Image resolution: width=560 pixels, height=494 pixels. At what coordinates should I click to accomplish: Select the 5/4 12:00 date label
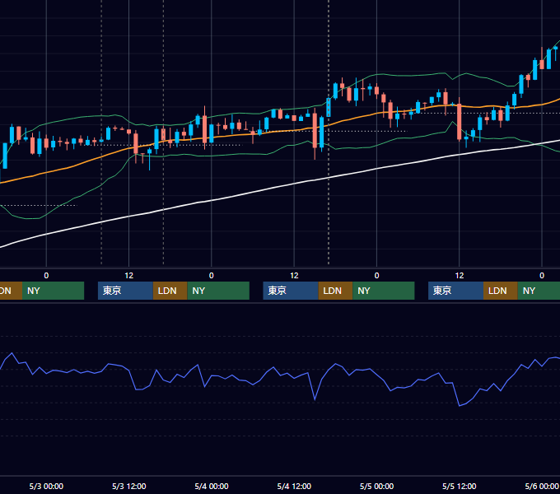(x=294, y=486)
